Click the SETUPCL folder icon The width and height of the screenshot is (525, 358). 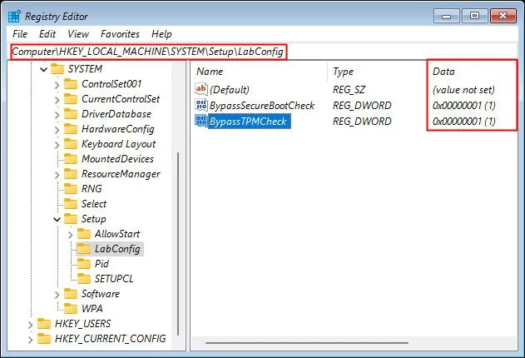pyautogui.click(x=83, y=279)
